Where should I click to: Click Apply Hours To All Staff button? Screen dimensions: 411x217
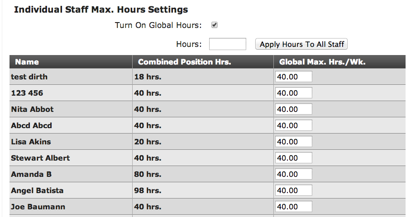(301, 44)
